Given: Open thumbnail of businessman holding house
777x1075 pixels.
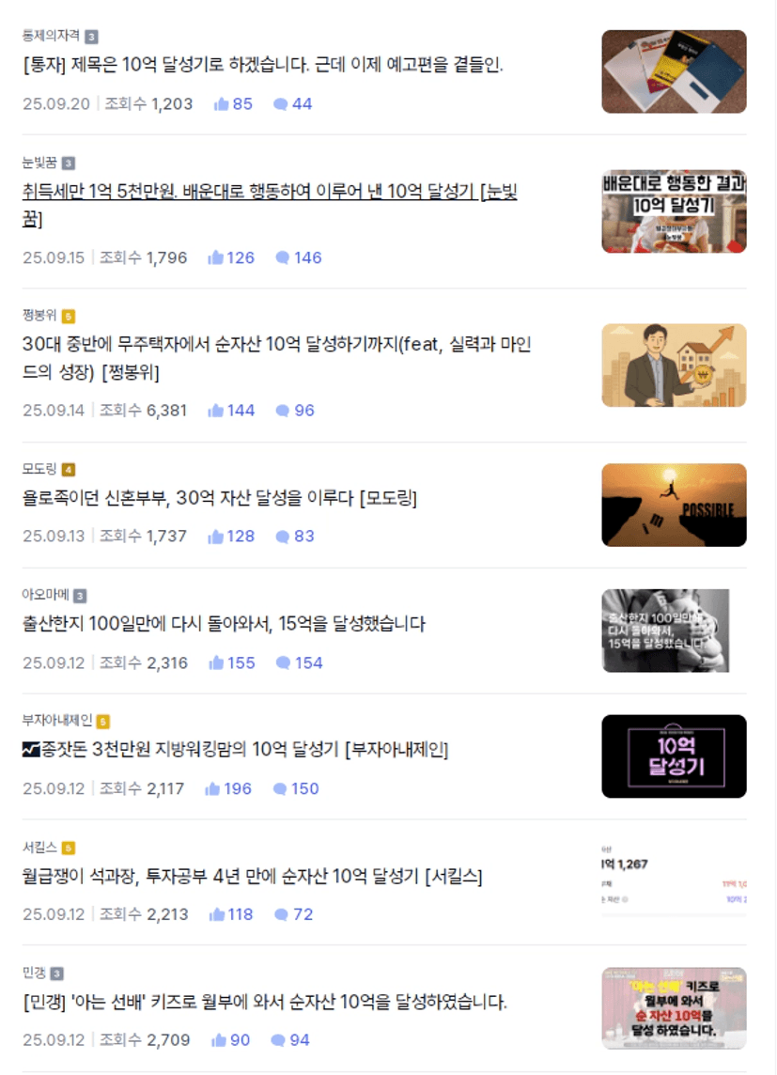Looking at the screenshot, I should (675, 366).
